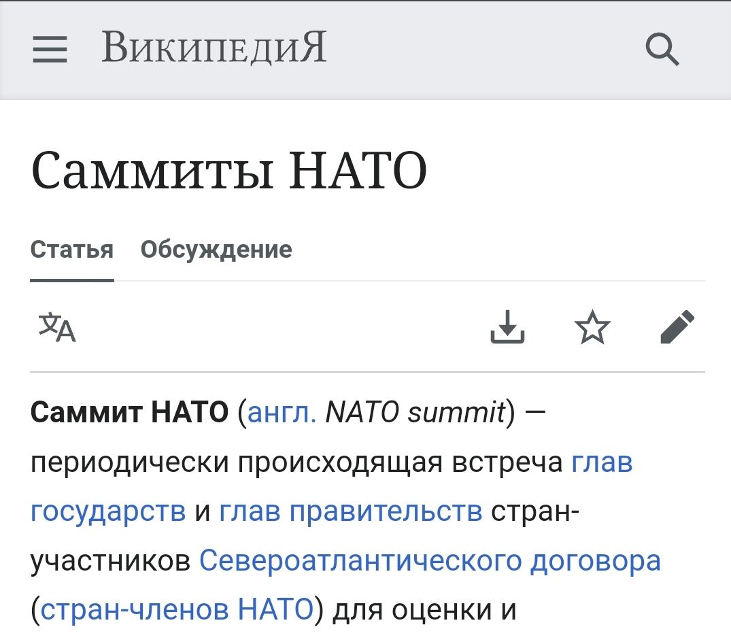The width and height of the screenshot is (731, 642).
Task: Click the italic text "NATO summit"
Action: tap(415, 413)
